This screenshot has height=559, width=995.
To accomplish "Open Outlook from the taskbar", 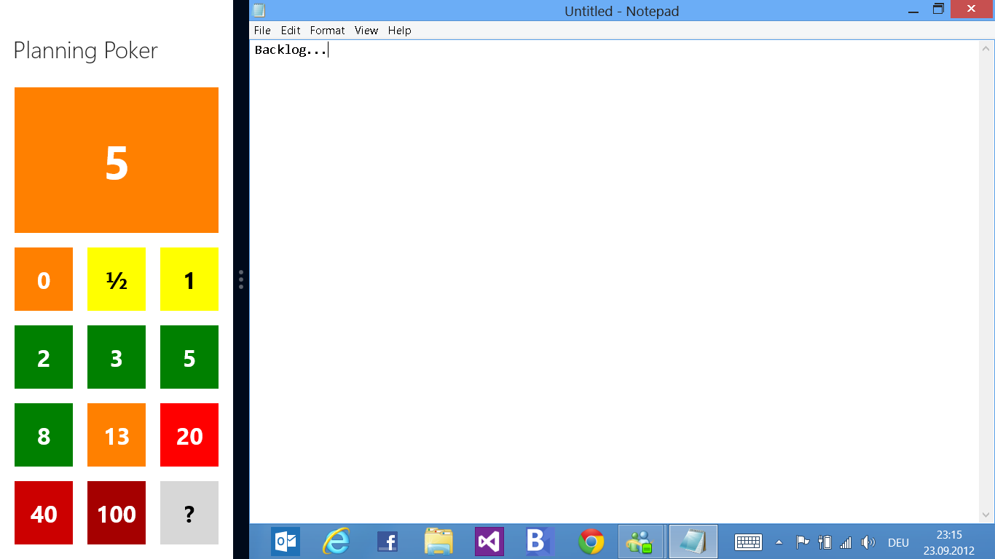I will pyautogui.click(x=285, y=541).
